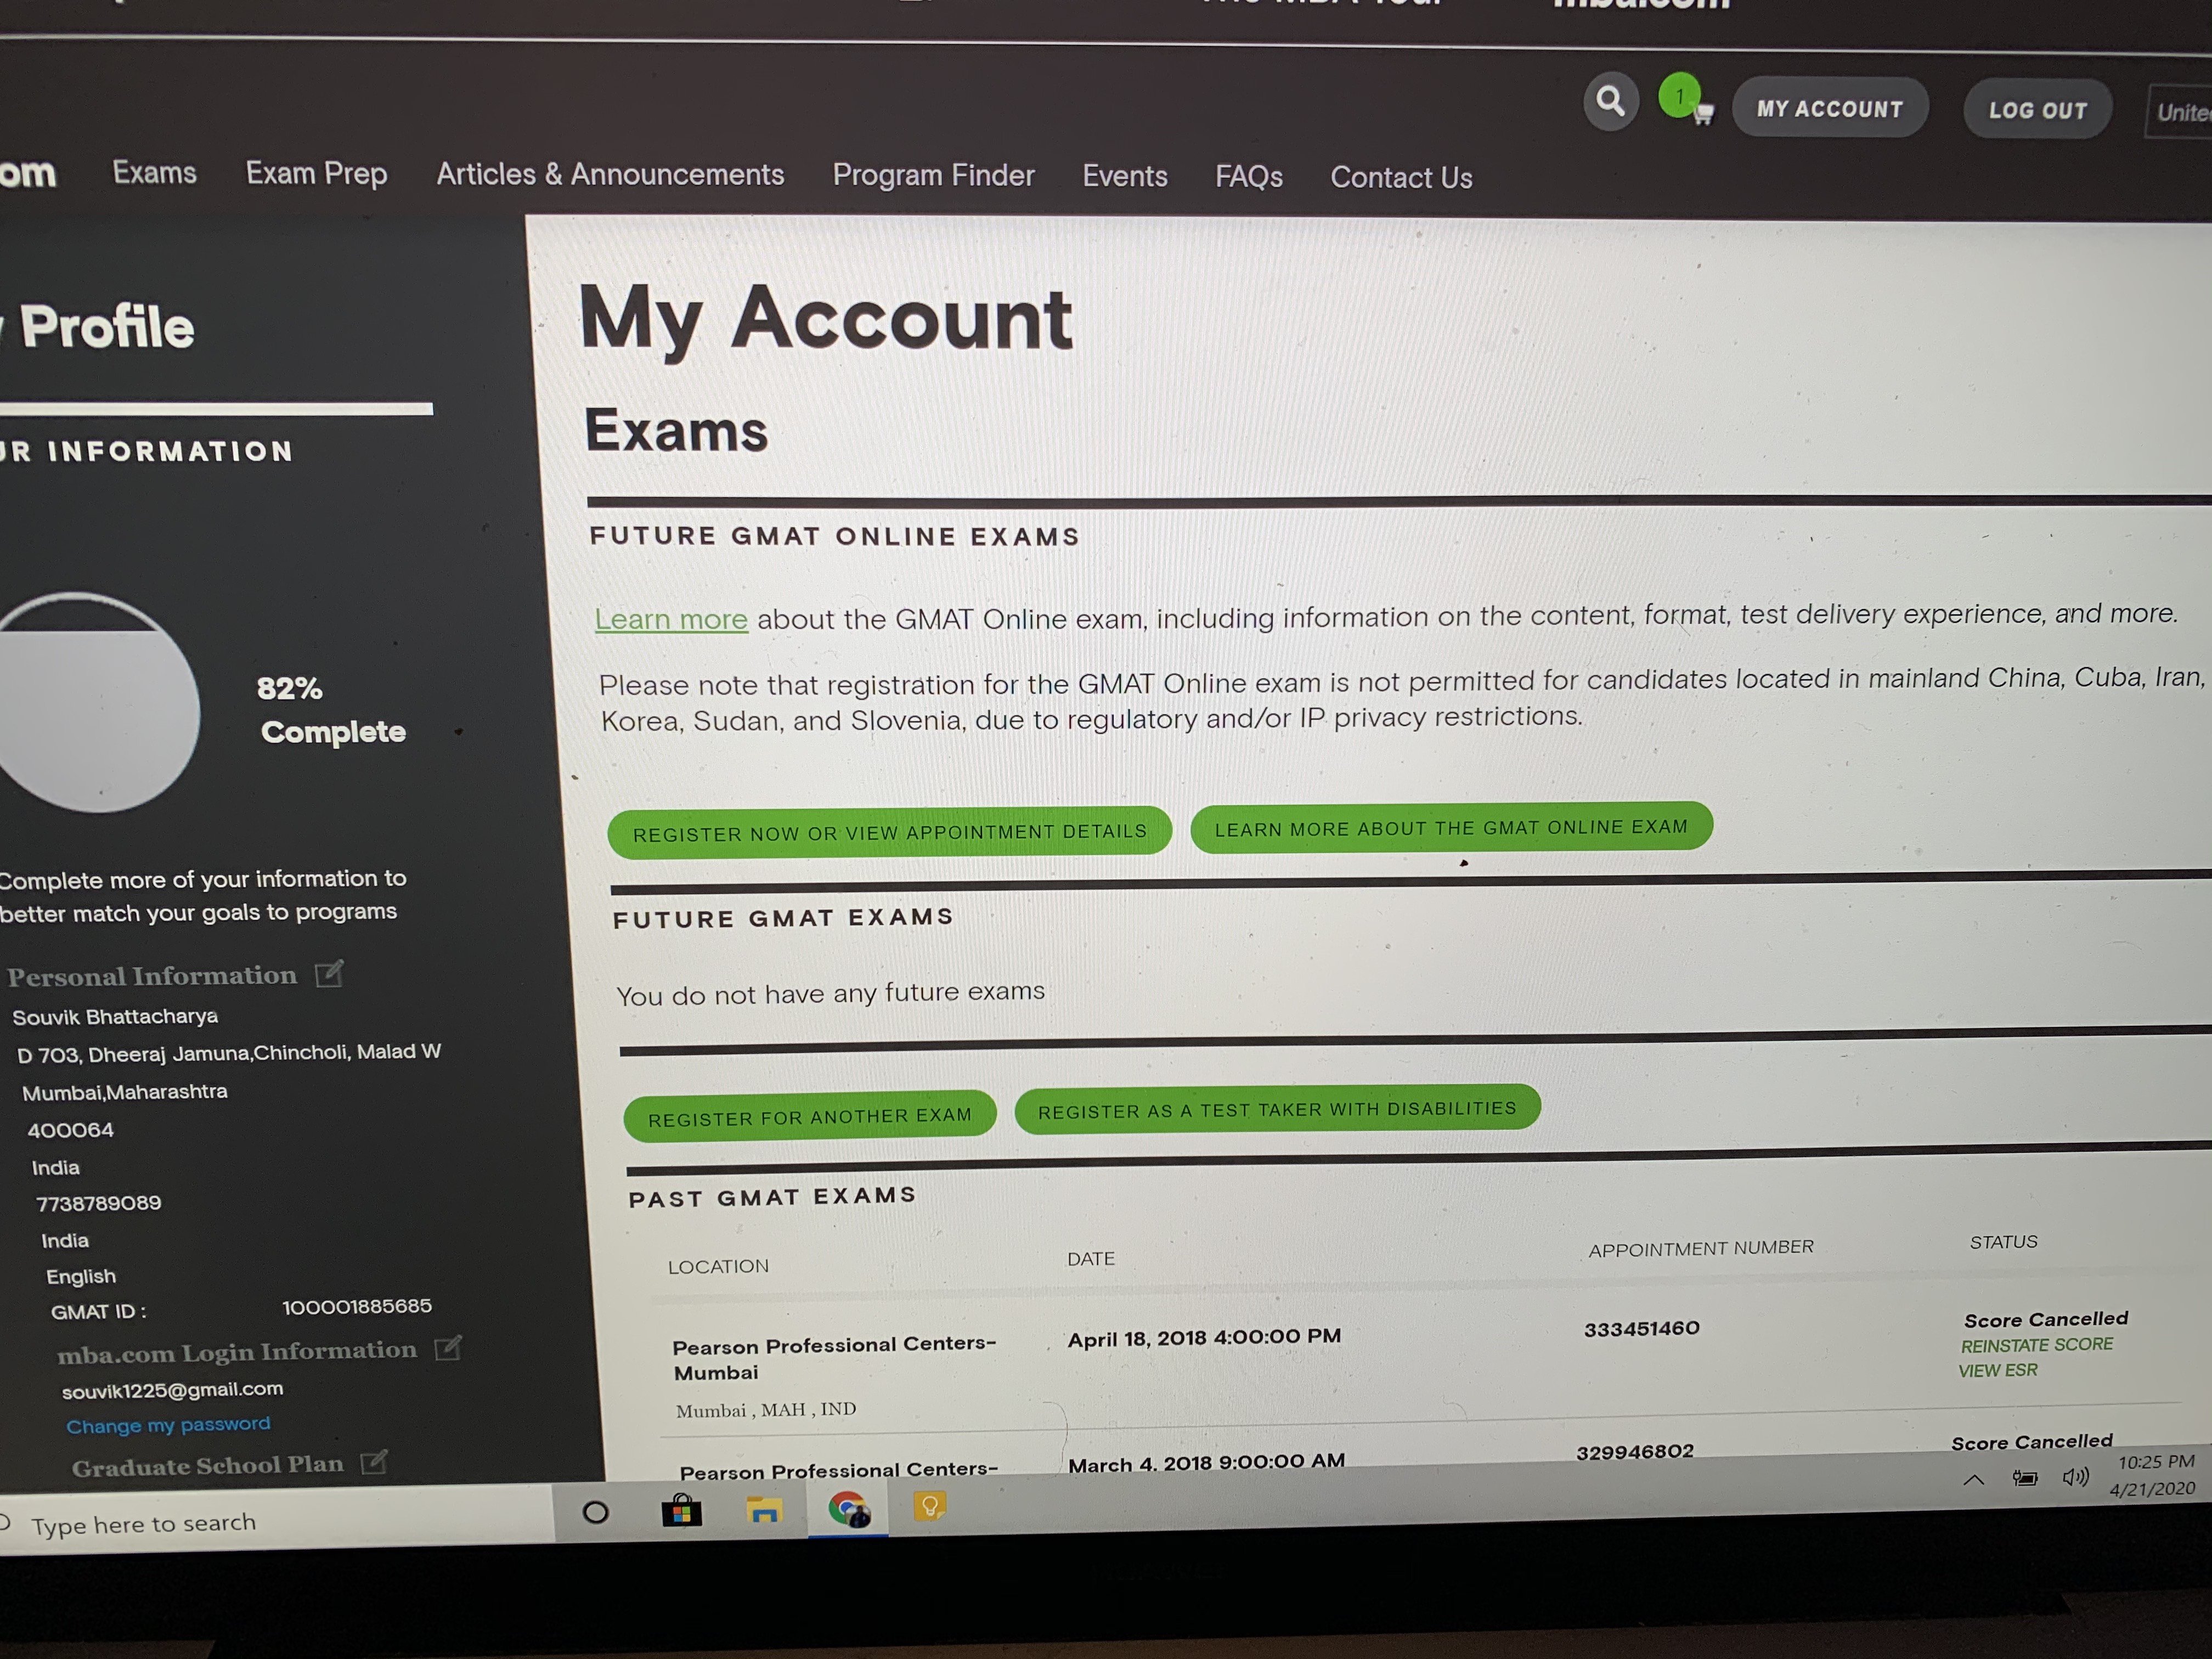Click the volume speaker tray icon

pos(2075,1477)
